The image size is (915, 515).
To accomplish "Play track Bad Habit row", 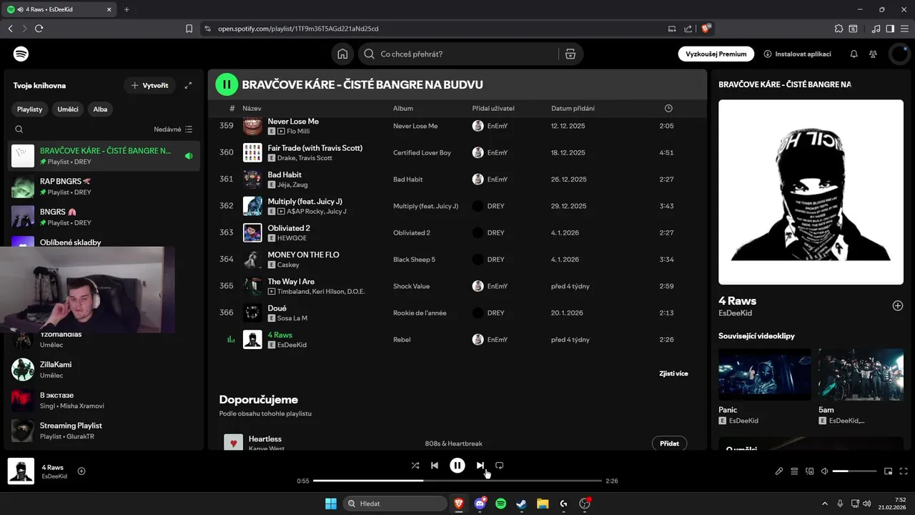I will [457, 180].
